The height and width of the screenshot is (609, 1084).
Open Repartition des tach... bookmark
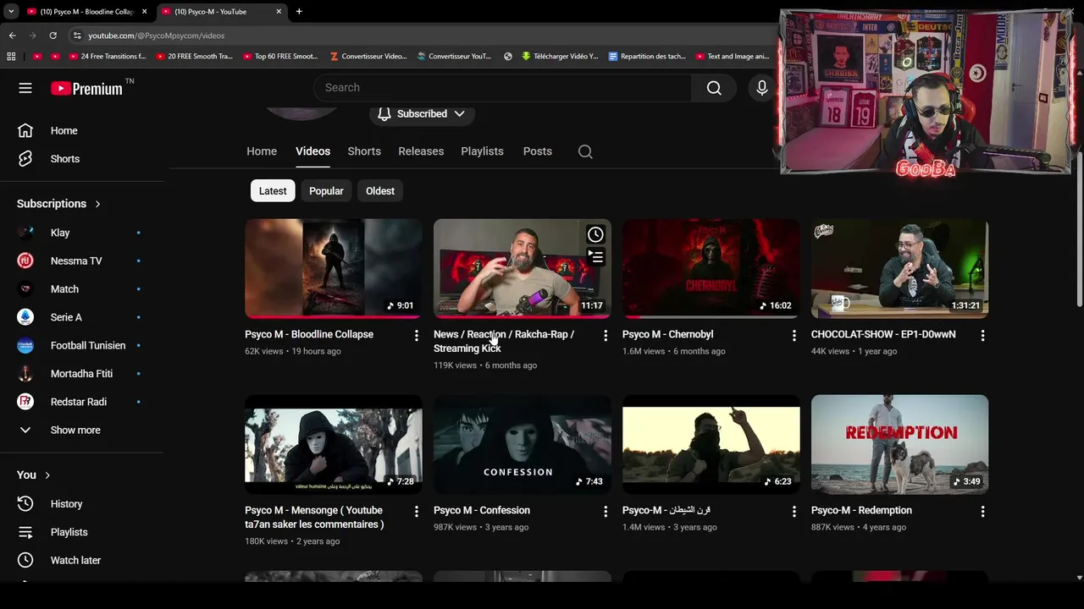click(x=647, y=57)
